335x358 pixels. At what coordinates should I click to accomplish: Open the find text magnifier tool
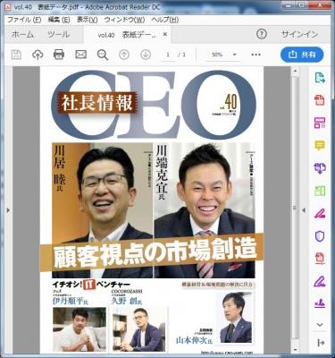[103, 55]
